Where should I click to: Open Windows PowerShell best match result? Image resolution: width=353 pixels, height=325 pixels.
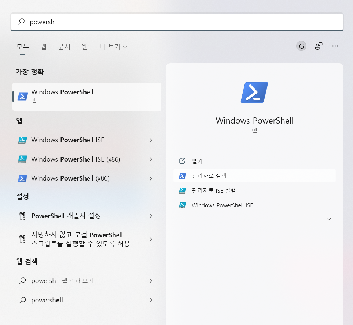[x=87, y=97]
